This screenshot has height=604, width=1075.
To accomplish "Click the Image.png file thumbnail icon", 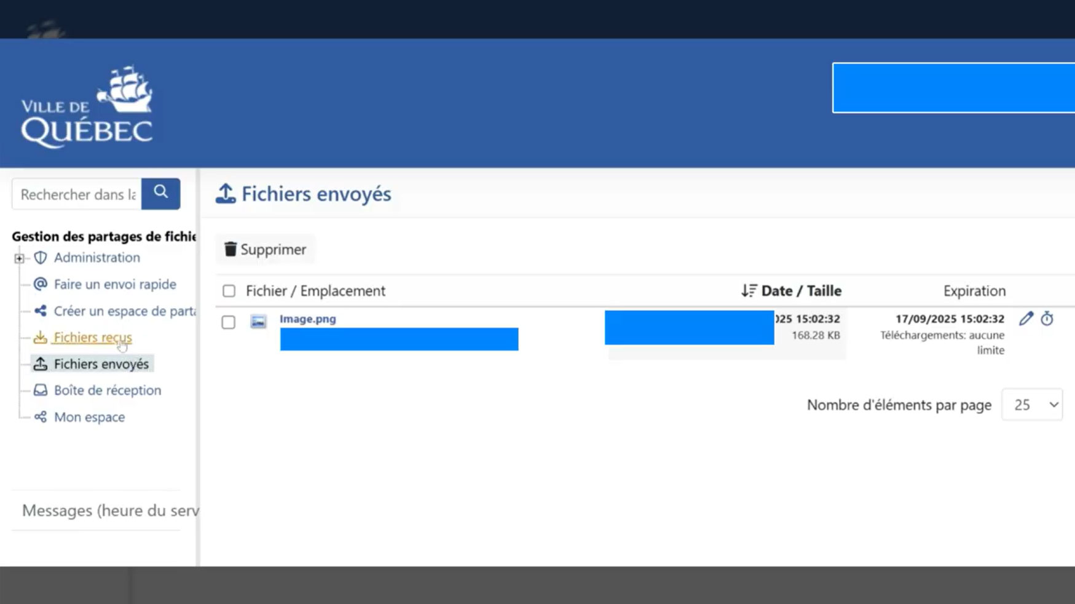I will (x=258, y=322).
